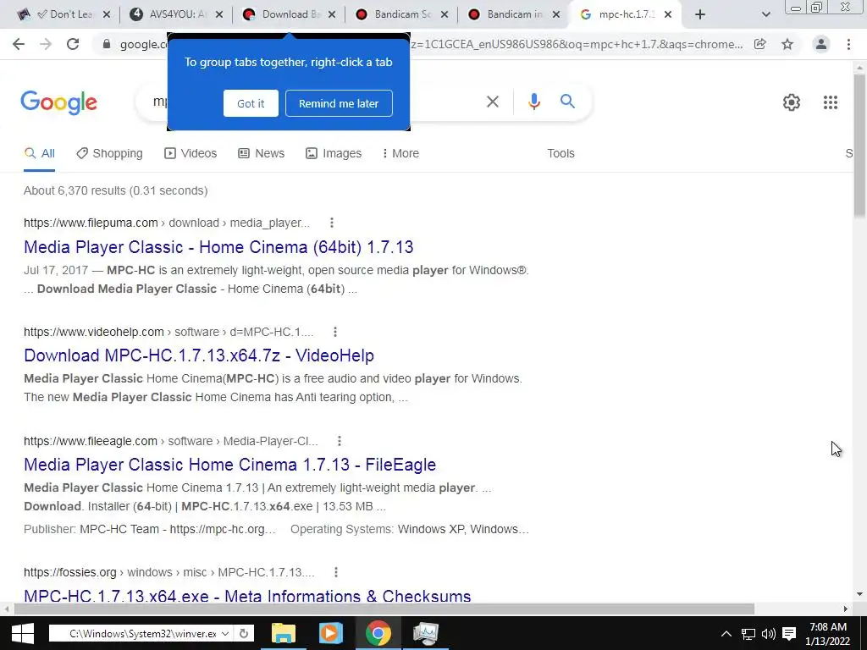This screenshot has width=867, height=650.
Task: Click the vertical page scrollbar thumb
Action: pyautogui.click(x=859, y=145)
